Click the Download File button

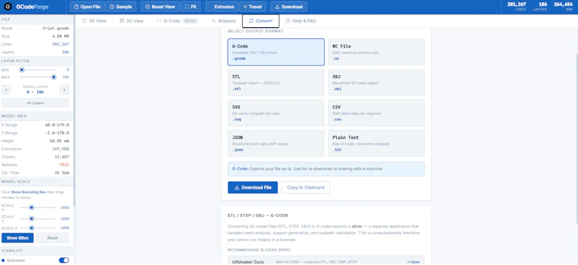pyautogui.click(x=253, y=187)
